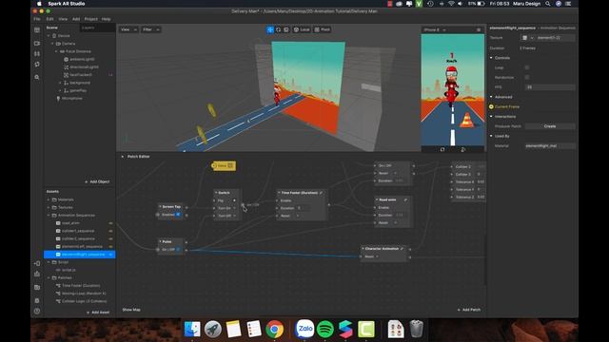Collapse the Patch Editor panel
Image resolution: width=609 pixels, height=342 pixels.
point(123,157)
